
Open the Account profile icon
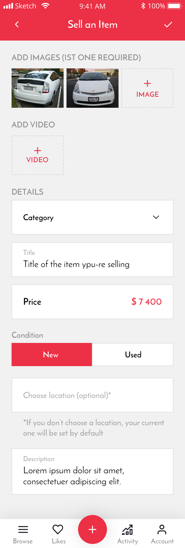162,527
